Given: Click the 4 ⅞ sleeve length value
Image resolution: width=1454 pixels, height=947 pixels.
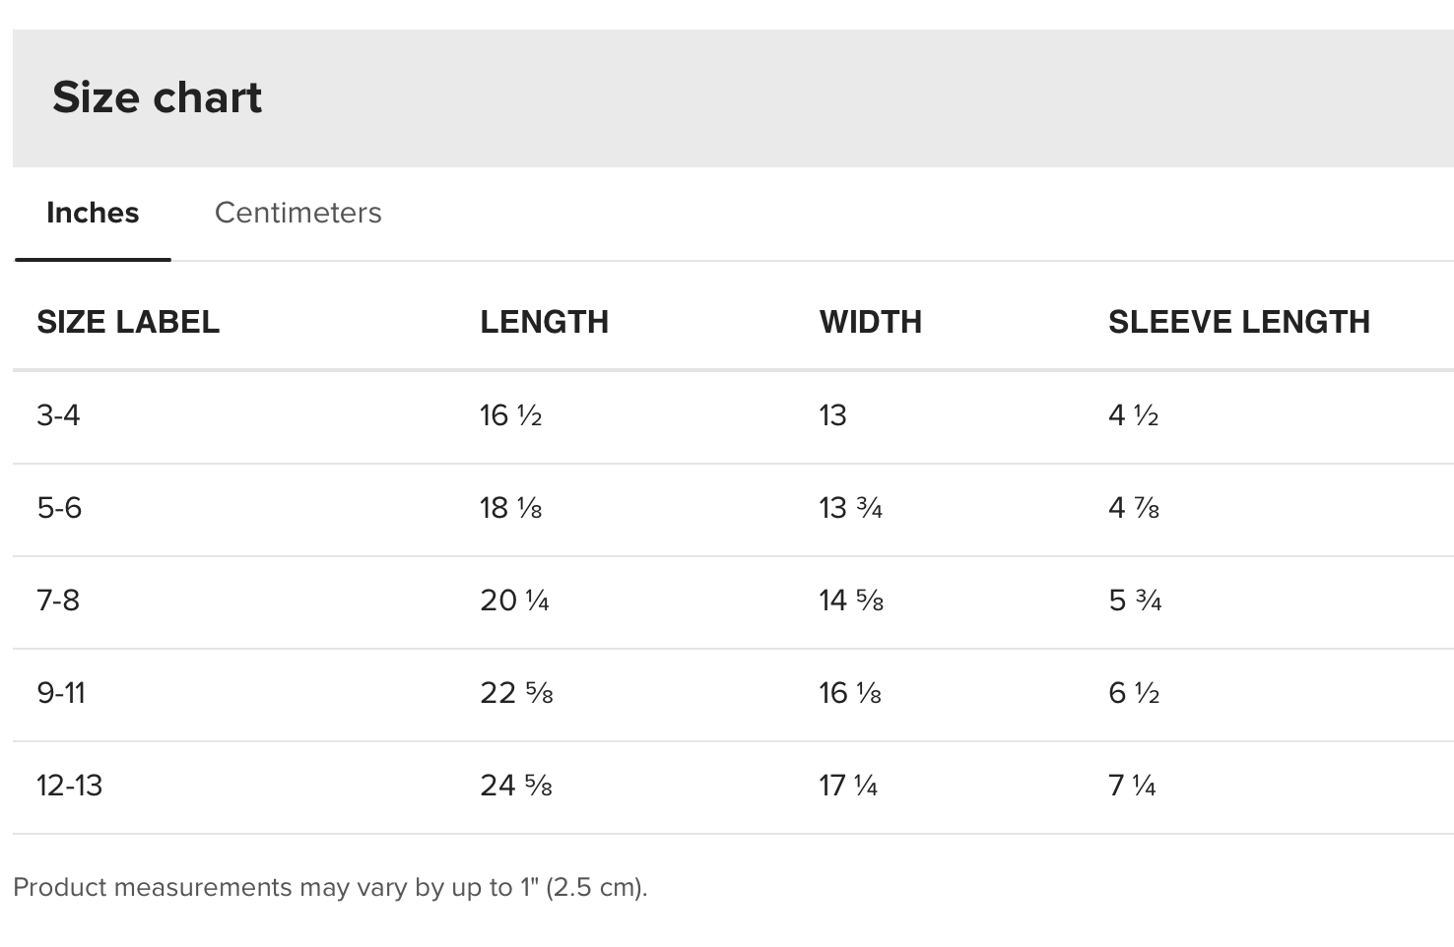Looking at the screenshot, I should (1134, 508).
